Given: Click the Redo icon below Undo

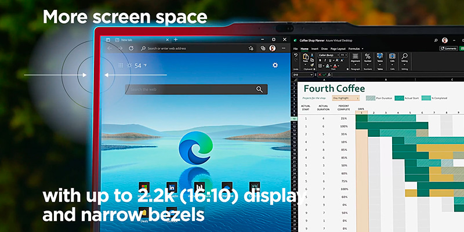Looking at the screenshot, I should coord(296,60).
